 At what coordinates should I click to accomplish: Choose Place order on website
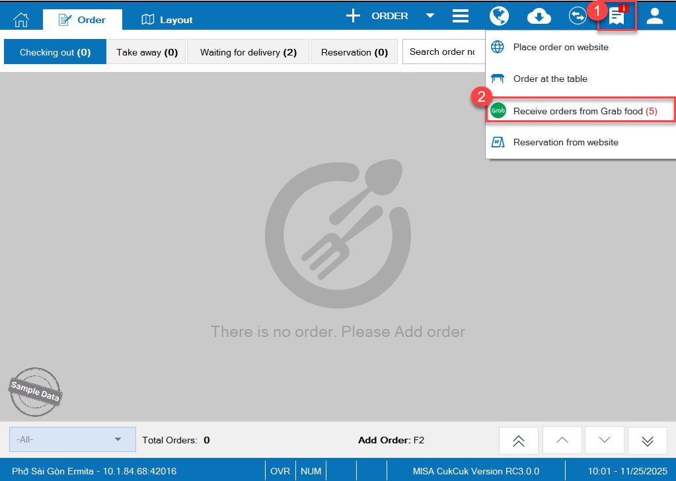560,48
